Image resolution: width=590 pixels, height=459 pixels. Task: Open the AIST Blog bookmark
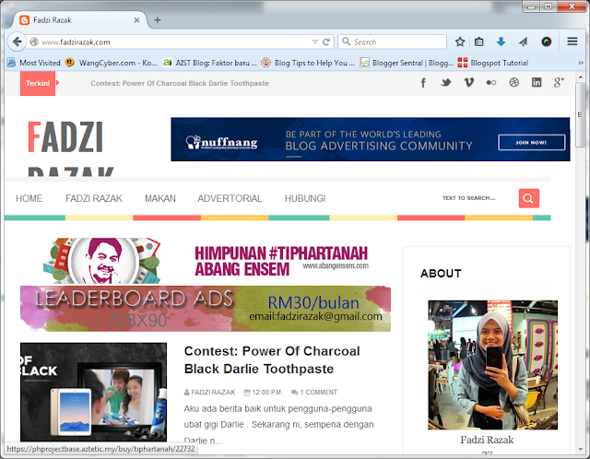209,63
